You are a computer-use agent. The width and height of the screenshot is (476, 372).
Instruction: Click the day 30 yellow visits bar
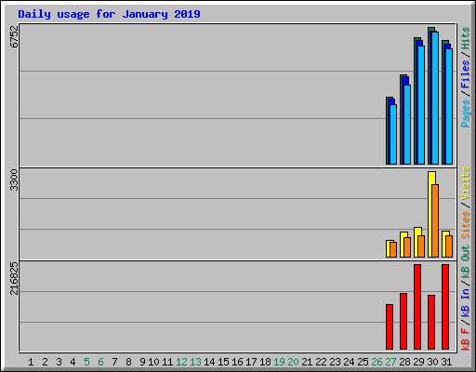430,214
